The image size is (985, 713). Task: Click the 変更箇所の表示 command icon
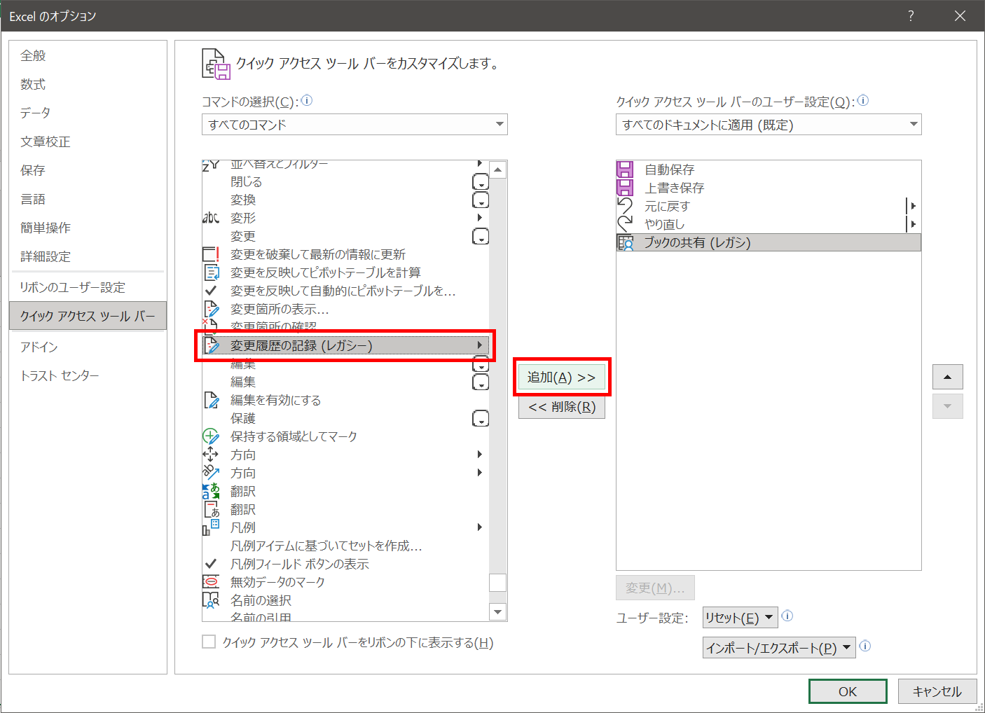pos(211,309)
